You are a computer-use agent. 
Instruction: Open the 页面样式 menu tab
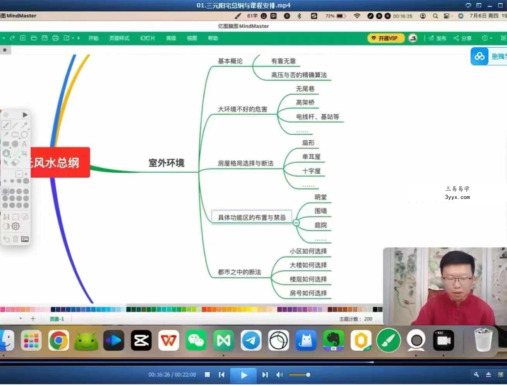[119, 38]
